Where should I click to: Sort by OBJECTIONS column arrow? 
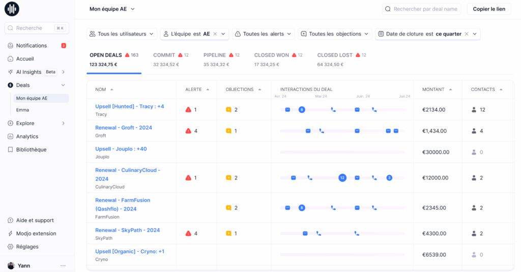coord(259,89)
